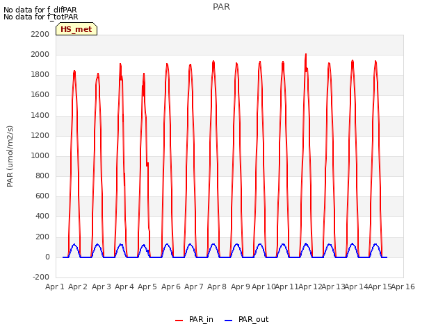The width and height of the screenshot is (445, 333).
Task: Click the PAR_in step near 900 on Apr 5 afternoon
Action: 147,164
